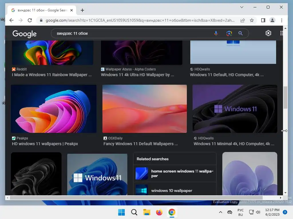Share this page from the address bar
Screen dimensions: 293x219
(x=243, y=20)
